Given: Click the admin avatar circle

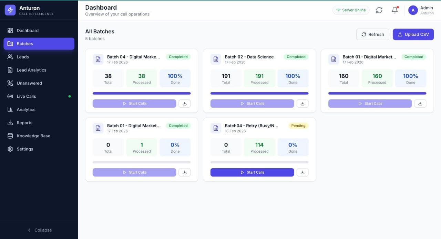Looking at the screenshot, I should point(413,10).
